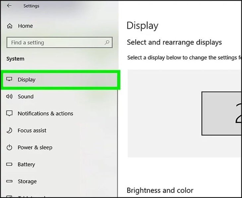Open the 'Notifications & actions' label

[x=45, y=114]
